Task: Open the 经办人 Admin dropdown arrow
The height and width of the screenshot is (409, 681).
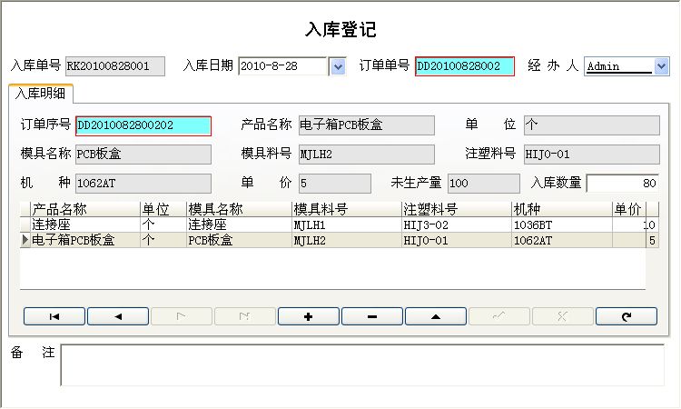Action: pos(661,66)
